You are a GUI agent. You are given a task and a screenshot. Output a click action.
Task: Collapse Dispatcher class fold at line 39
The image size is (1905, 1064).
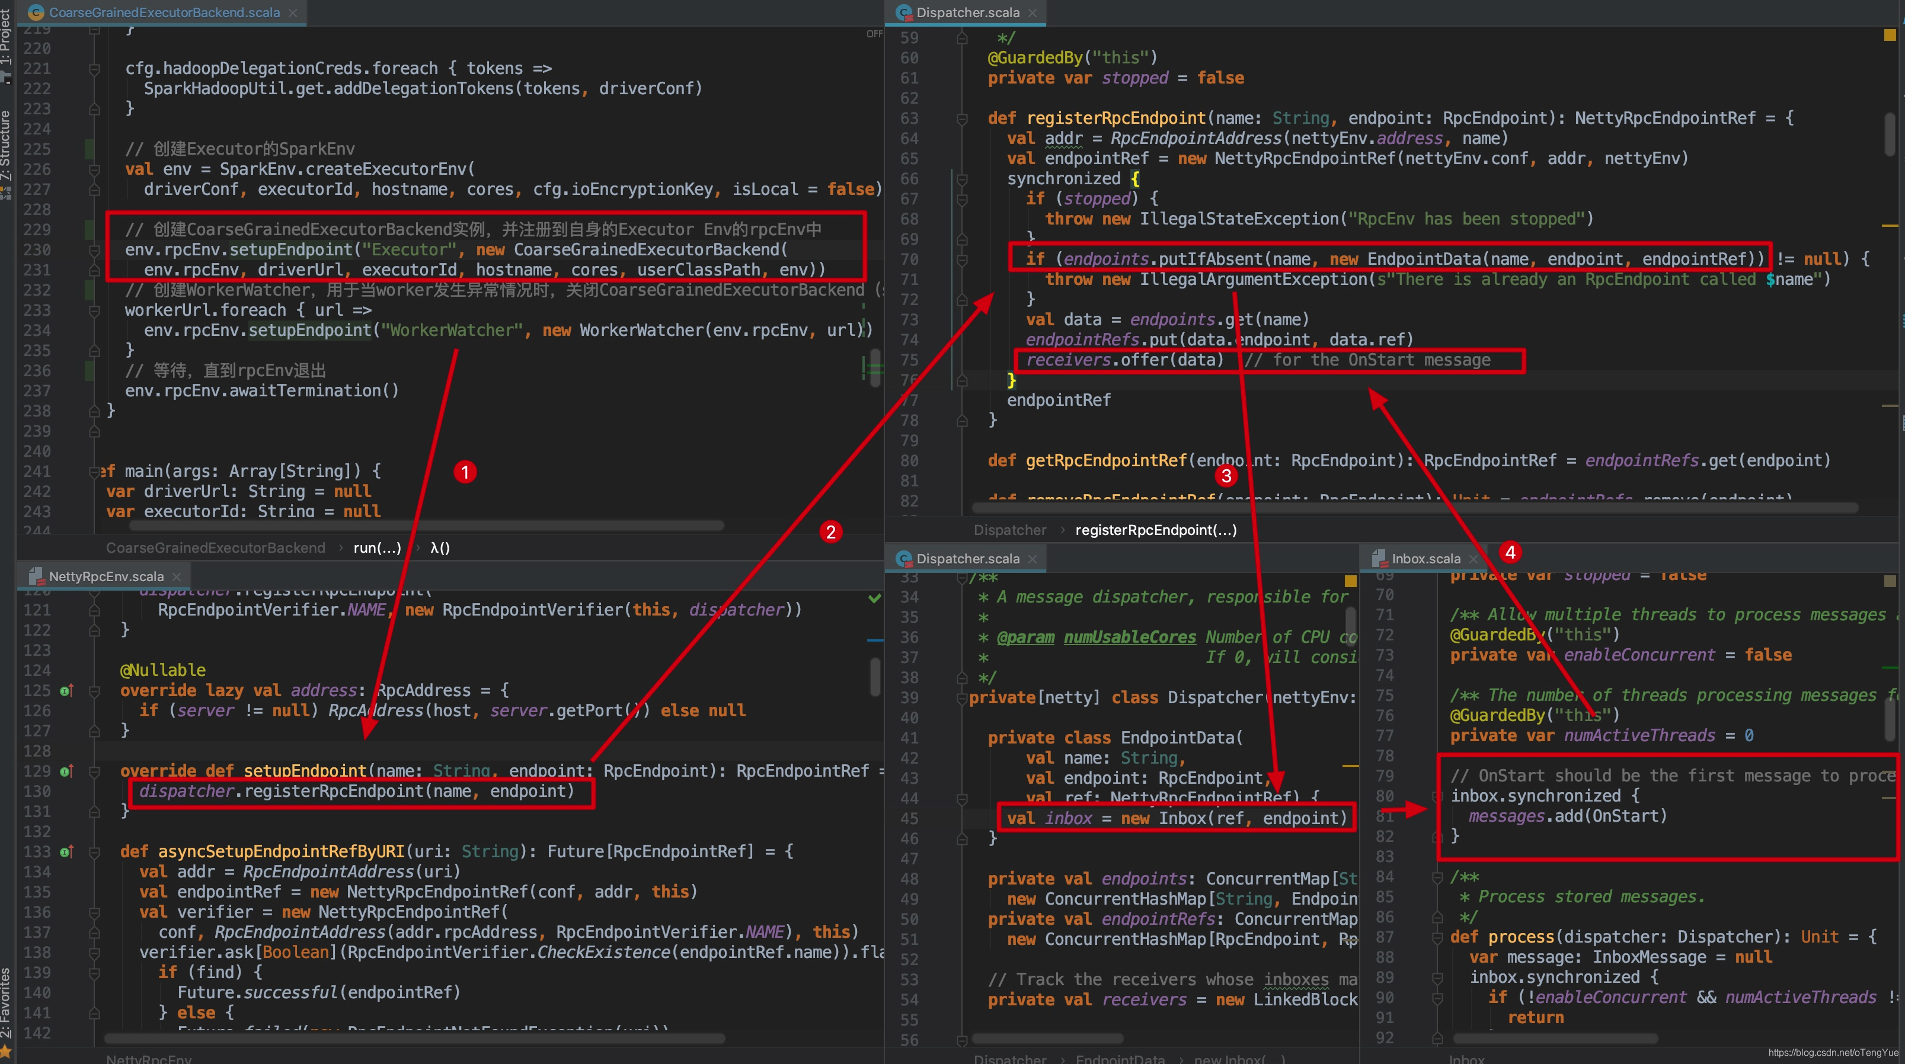(961, 698)
